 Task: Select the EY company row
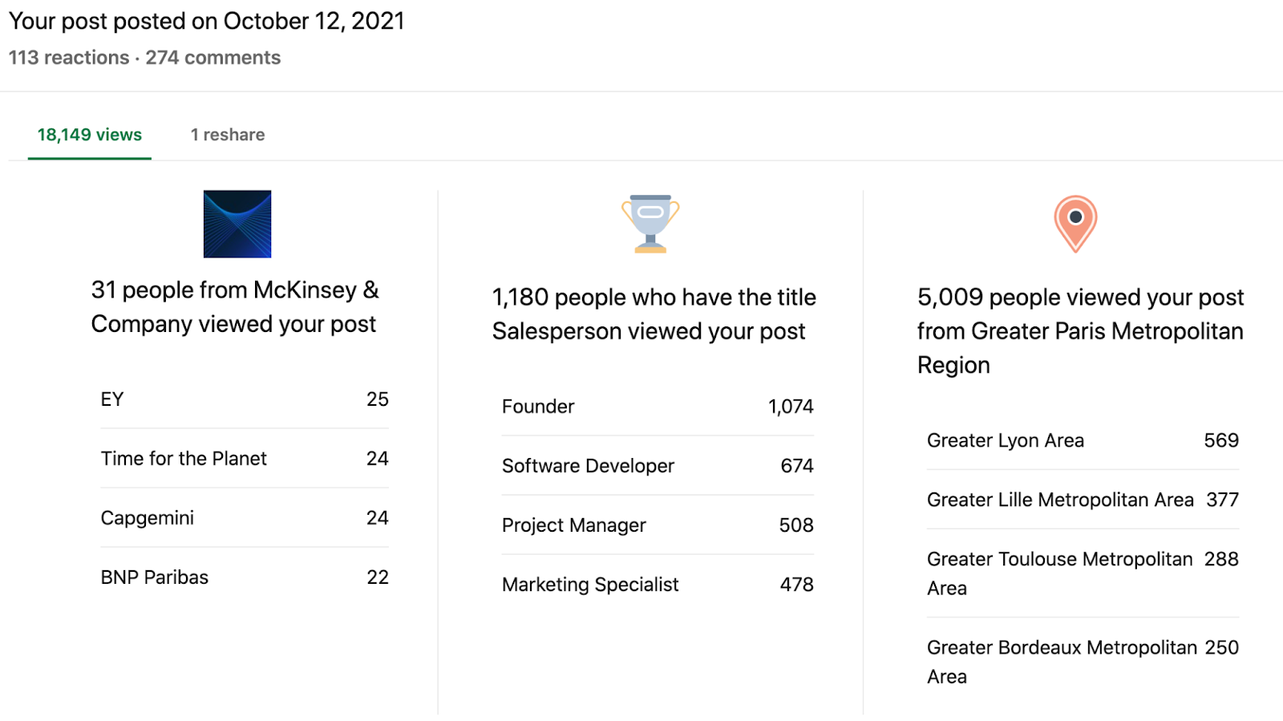click(x=245, y=399)
